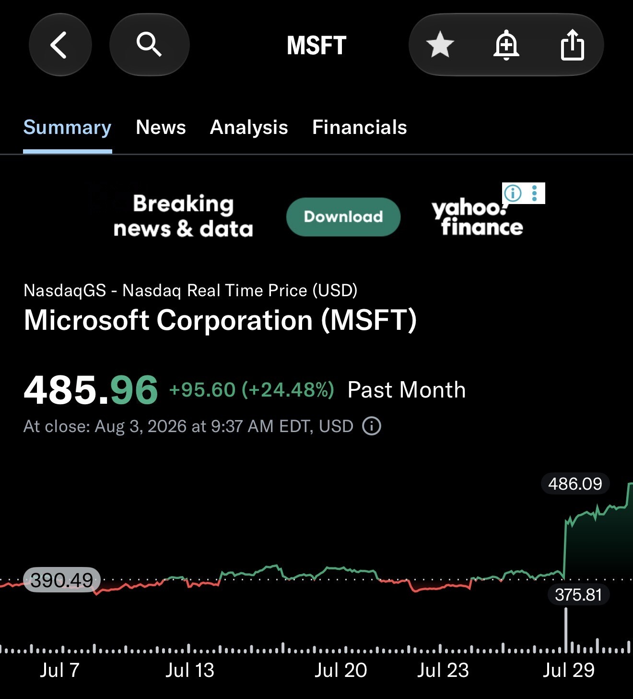Screen dimensions: 633x699
Task: Click the green Download button
Action: click(x=343, y=217)
